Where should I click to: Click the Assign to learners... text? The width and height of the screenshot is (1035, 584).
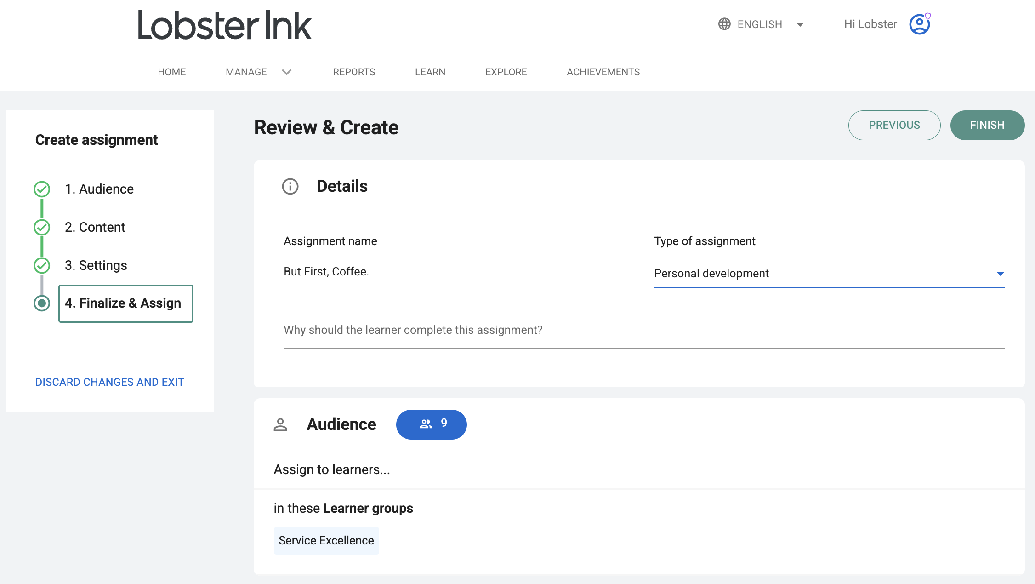pos(332,469)
